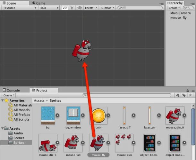Select the coin sprite thumbnail
196x160 pixels.
98,116
